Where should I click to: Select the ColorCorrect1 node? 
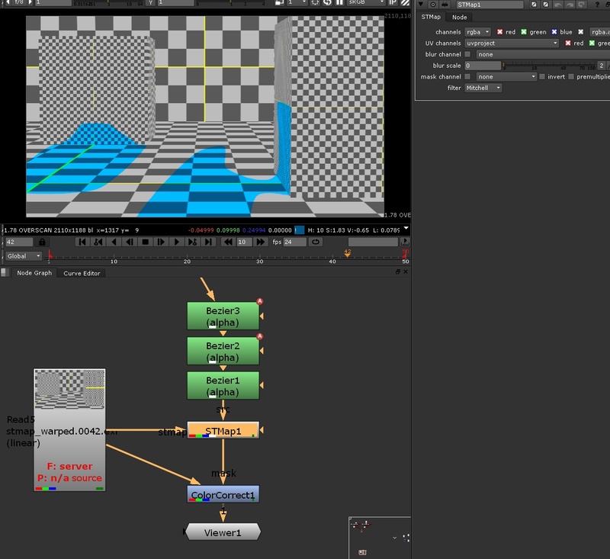click(x=223, y=494)
